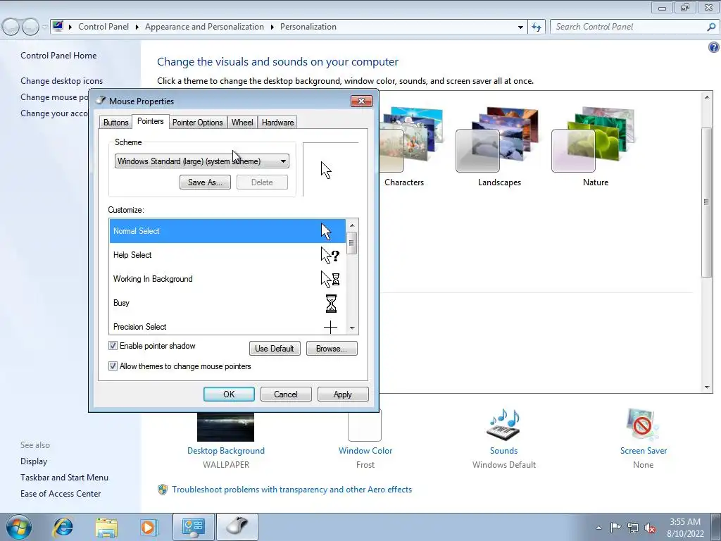The height and width of the screenshot is (541, 721).
Task: Show hidden tray icons arrow
Action: click(x=598, y=528)
